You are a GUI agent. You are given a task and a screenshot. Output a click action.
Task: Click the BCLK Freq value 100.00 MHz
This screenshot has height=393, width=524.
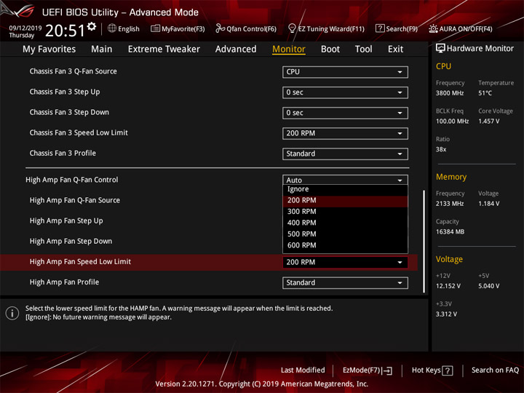click(452, 122)
